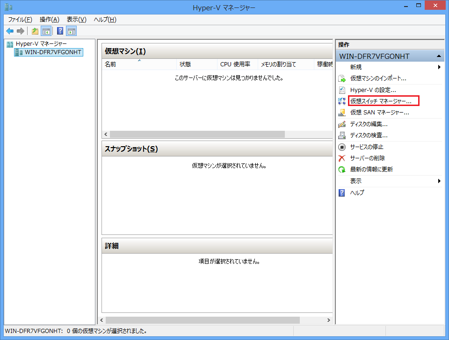
Task: Click status bar text 0 個の仮想マシンが選択されました
Action: [107, 331]
